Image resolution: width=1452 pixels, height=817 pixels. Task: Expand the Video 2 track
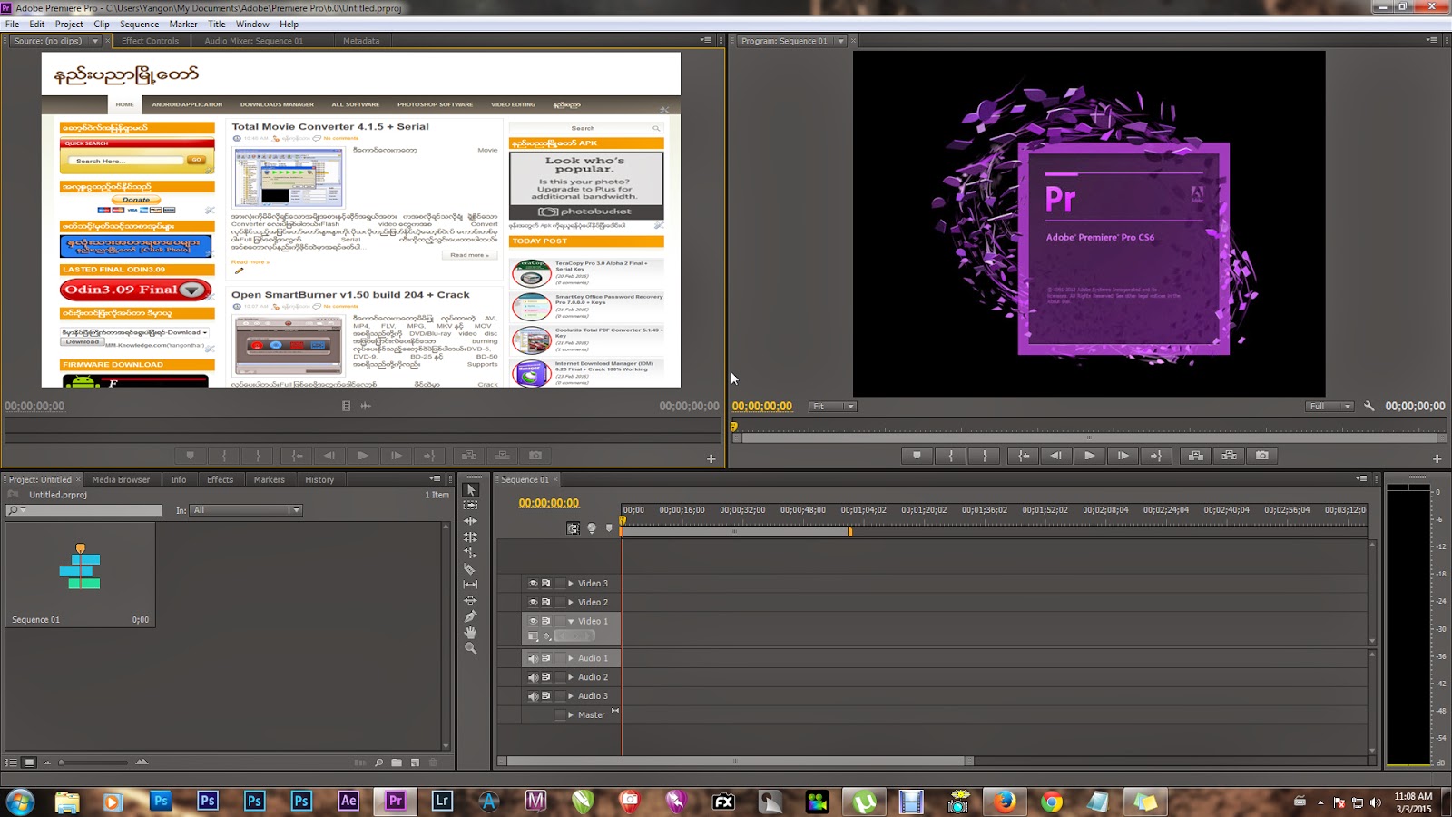coord(571,603)
